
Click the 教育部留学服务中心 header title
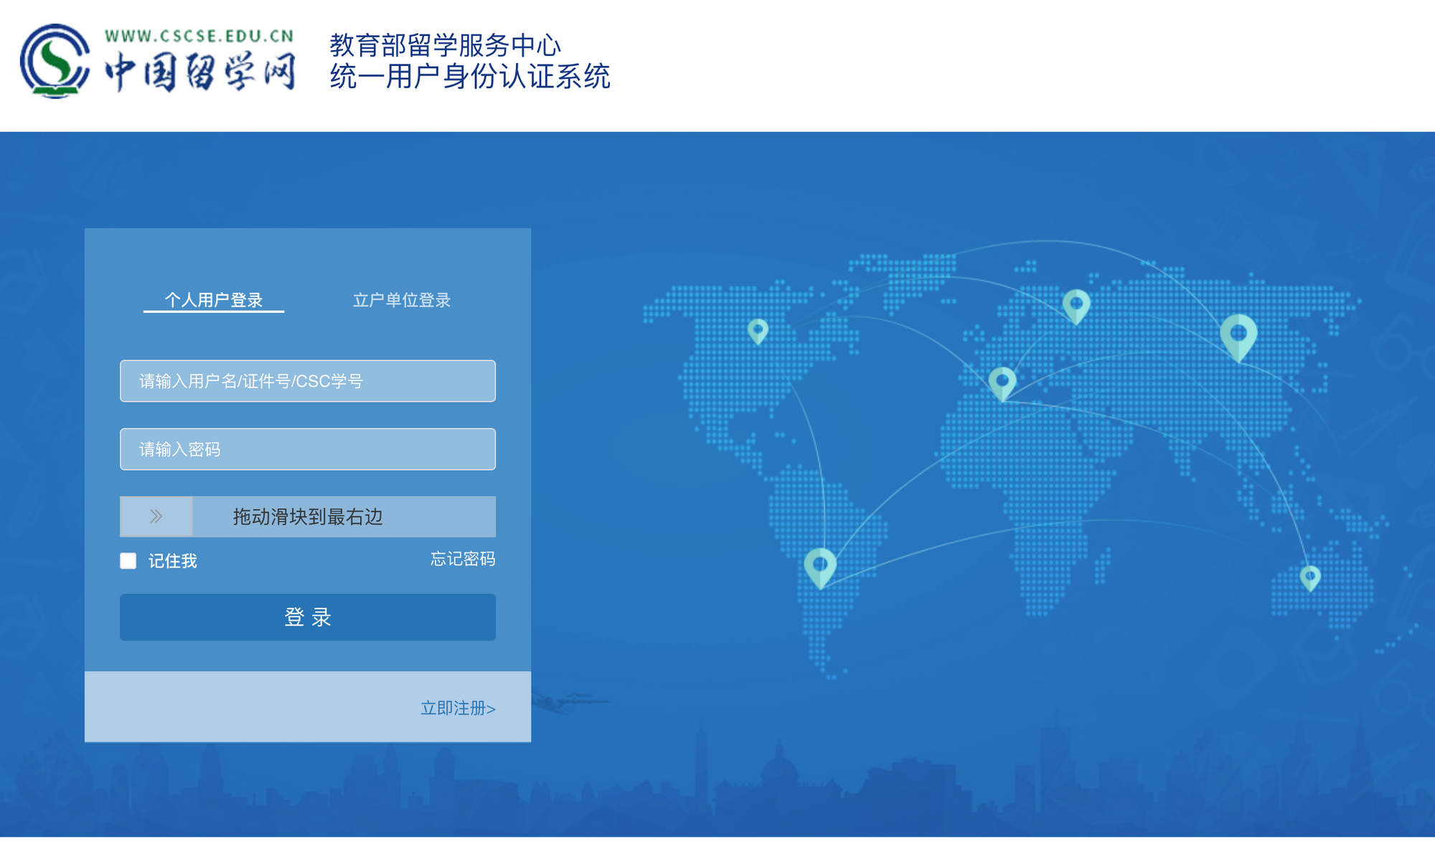pyautogui.click(x=445, y=45)
